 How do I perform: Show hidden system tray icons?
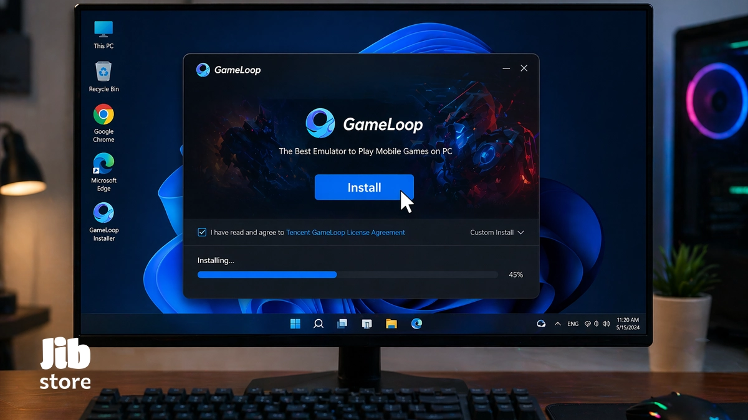[x=557, y=324]
